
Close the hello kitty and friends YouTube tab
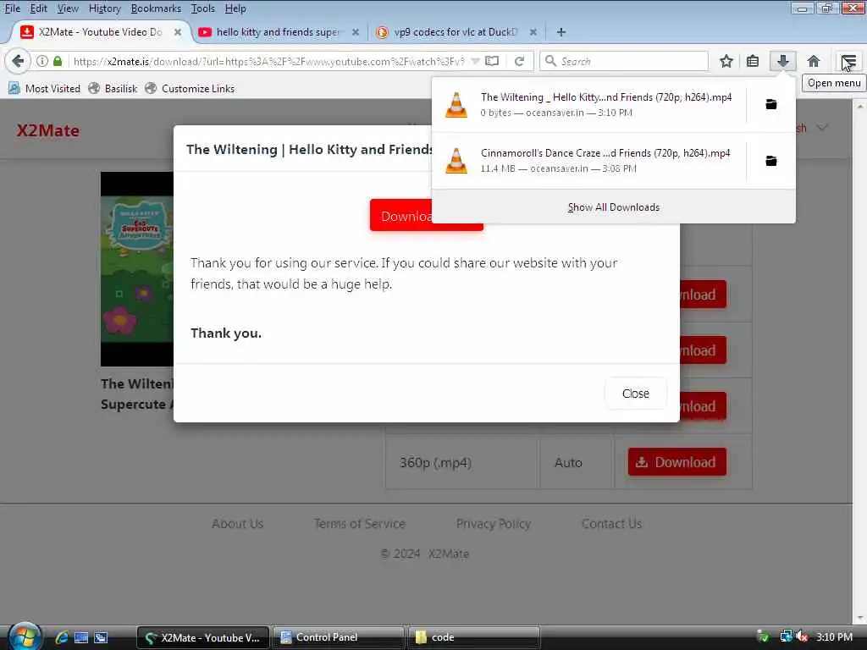(x=356, y=32)
